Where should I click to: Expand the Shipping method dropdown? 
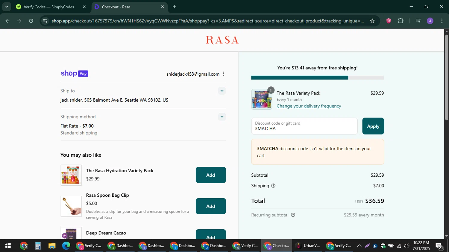[222, 117]
